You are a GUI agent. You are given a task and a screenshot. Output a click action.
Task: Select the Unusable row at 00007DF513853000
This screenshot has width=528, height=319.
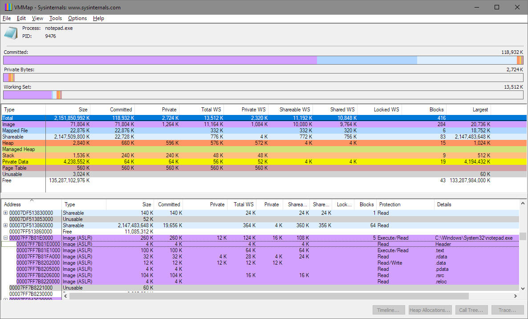click(x=260, y=219)
